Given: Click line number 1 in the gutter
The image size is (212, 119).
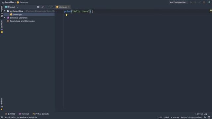Looking at the screenshot, I should (56, 12).
